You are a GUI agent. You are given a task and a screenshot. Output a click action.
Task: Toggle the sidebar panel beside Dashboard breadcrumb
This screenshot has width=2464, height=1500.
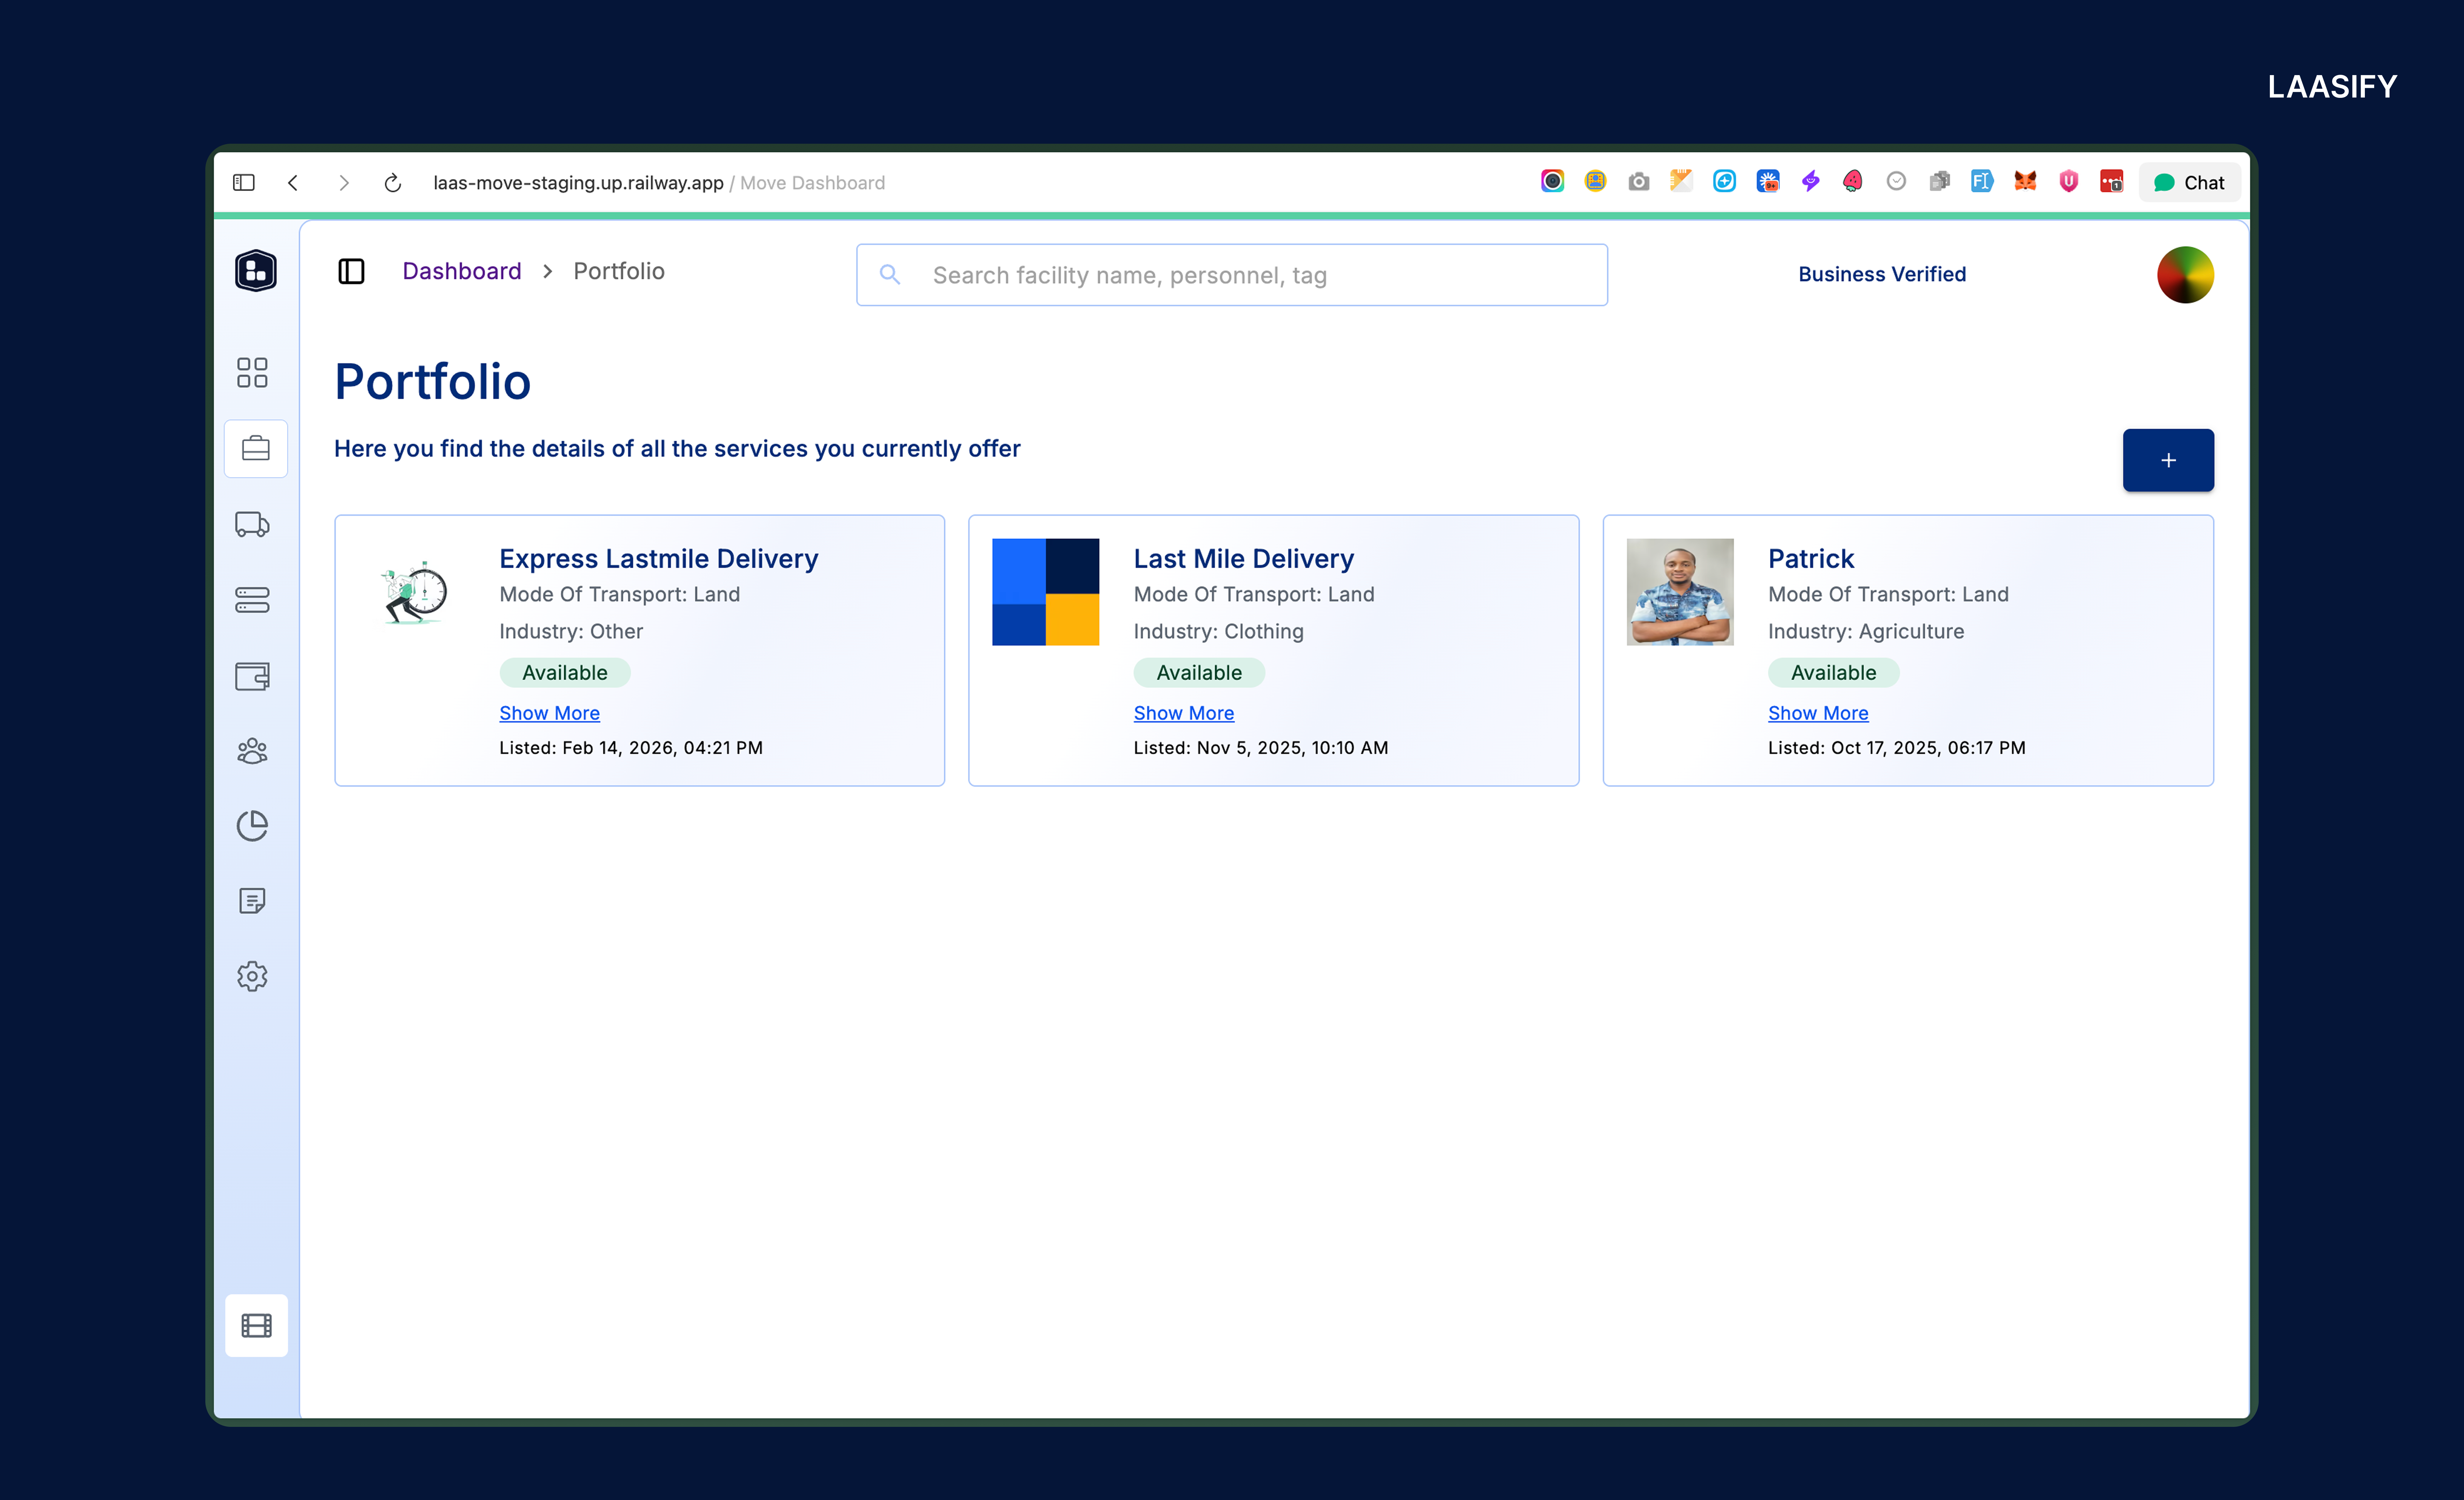coord(351,271)
